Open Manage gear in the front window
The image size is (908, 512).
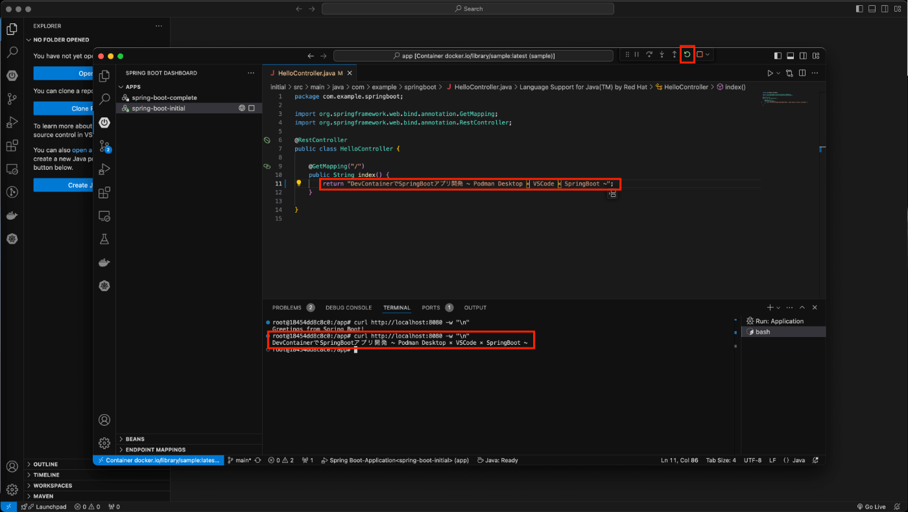(x=104, y=443)
